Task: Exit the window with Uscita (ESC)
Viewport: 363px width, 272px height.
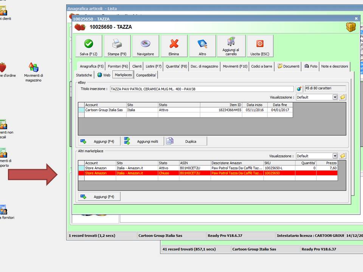Action: pyautogui.click(x=260, y=46)
